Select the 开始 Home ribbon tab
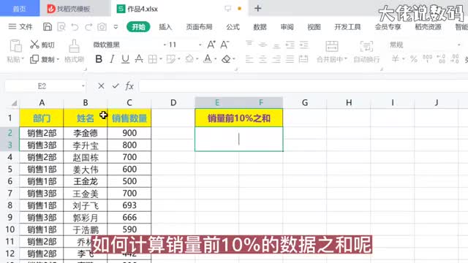Viewport: 468px width, 263px height. pyautogui.click(x=138, y=27)
